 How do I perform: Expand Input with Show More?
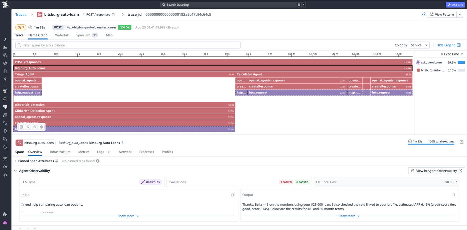(x=128, y=216)
